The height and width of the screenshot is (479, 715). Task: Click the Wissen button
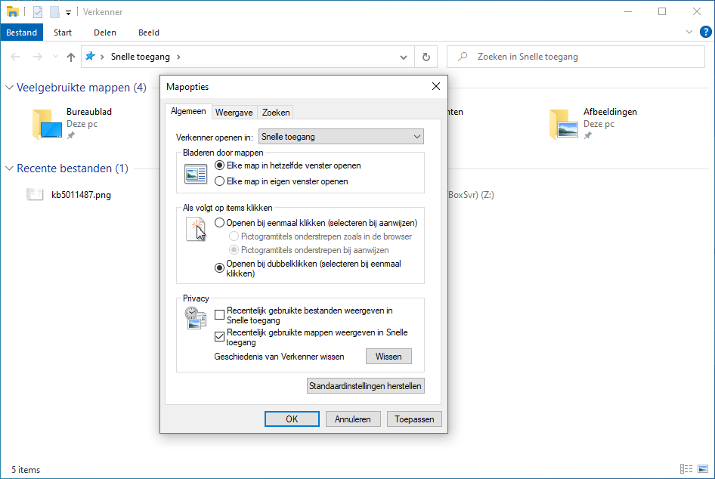[x=388, y=357]
